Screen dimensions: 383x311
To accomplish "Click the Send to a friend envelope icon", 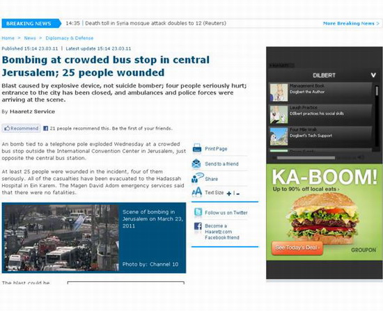I will [196, 164].
